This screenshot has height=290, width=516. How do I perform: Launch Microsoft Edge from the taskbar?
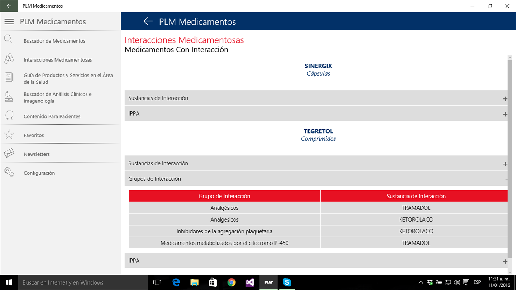[176, 282]
